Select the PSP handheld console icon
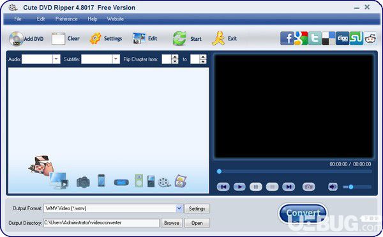383x237 pixels. (x=121, y=182)
